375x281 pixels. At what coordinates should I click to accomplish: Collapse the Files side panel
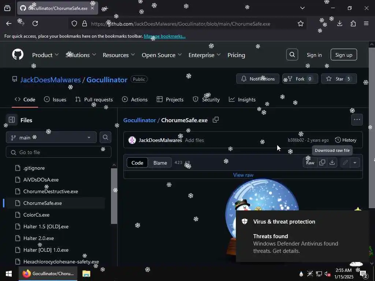tap(12, 120)
